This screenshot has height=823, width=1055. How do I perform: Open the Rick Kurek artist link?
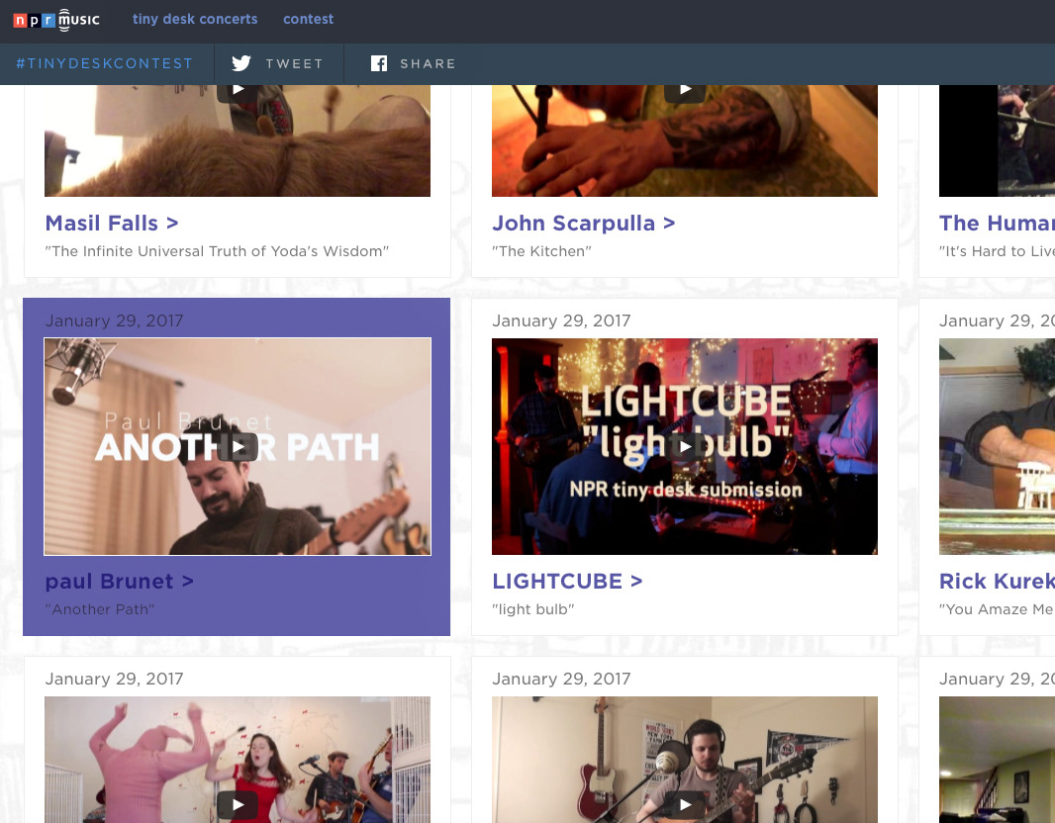[997, 581]
